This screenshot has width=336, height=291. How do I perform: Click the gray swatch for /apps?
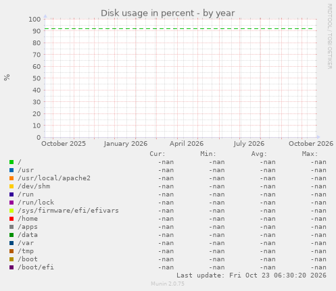11,227
